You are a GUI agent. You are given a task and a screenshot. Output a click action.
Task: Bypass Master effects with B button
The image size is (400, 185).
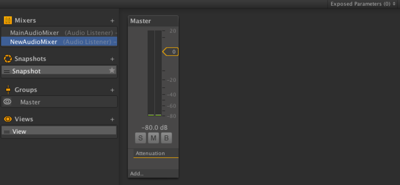[166, 138]
